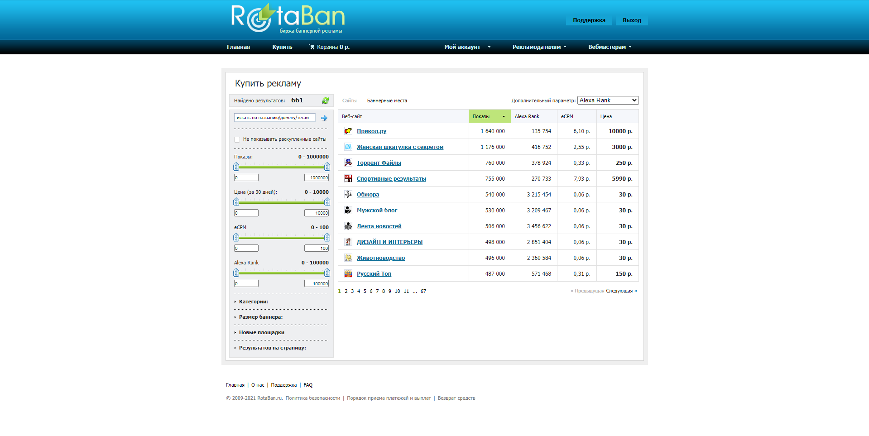Open the FAQ footer link
Screen dimensions: 869x436
308,385
